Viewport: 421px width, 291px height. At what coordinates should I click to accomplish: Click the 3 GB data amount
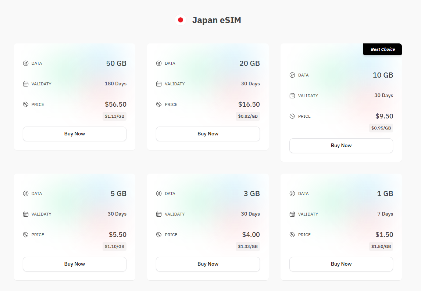pos(252,194)
